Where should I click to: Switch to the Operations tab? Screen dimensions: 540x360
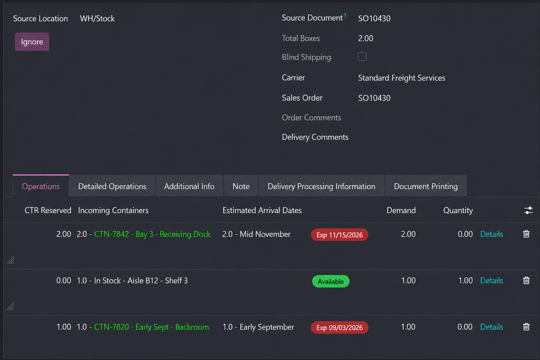tap(41, 186)
